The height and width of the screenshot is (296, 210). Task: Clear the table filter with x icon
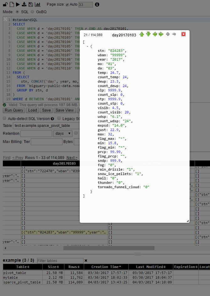click(x=86, y=260)
